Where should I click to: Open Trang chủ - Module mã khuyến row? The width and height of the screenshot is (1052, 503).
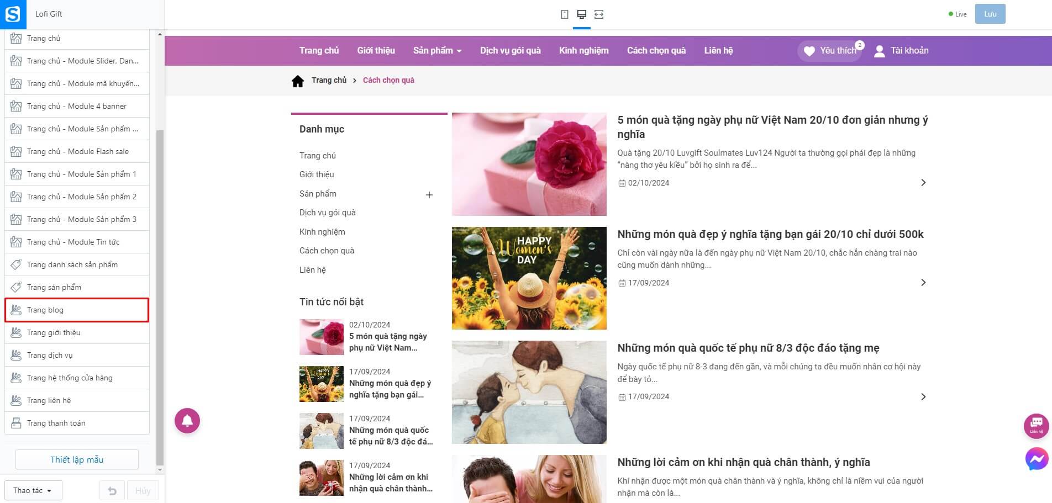(77, 83)
